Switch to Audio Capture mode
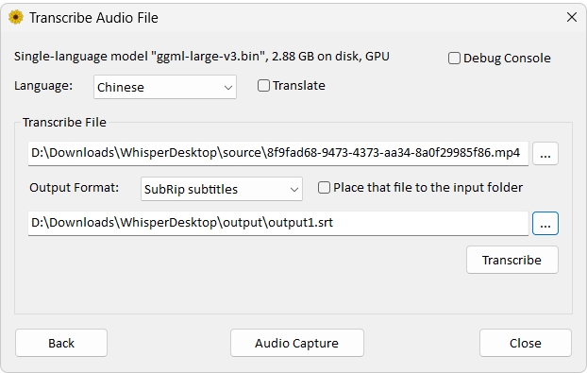 coord(297,343)
